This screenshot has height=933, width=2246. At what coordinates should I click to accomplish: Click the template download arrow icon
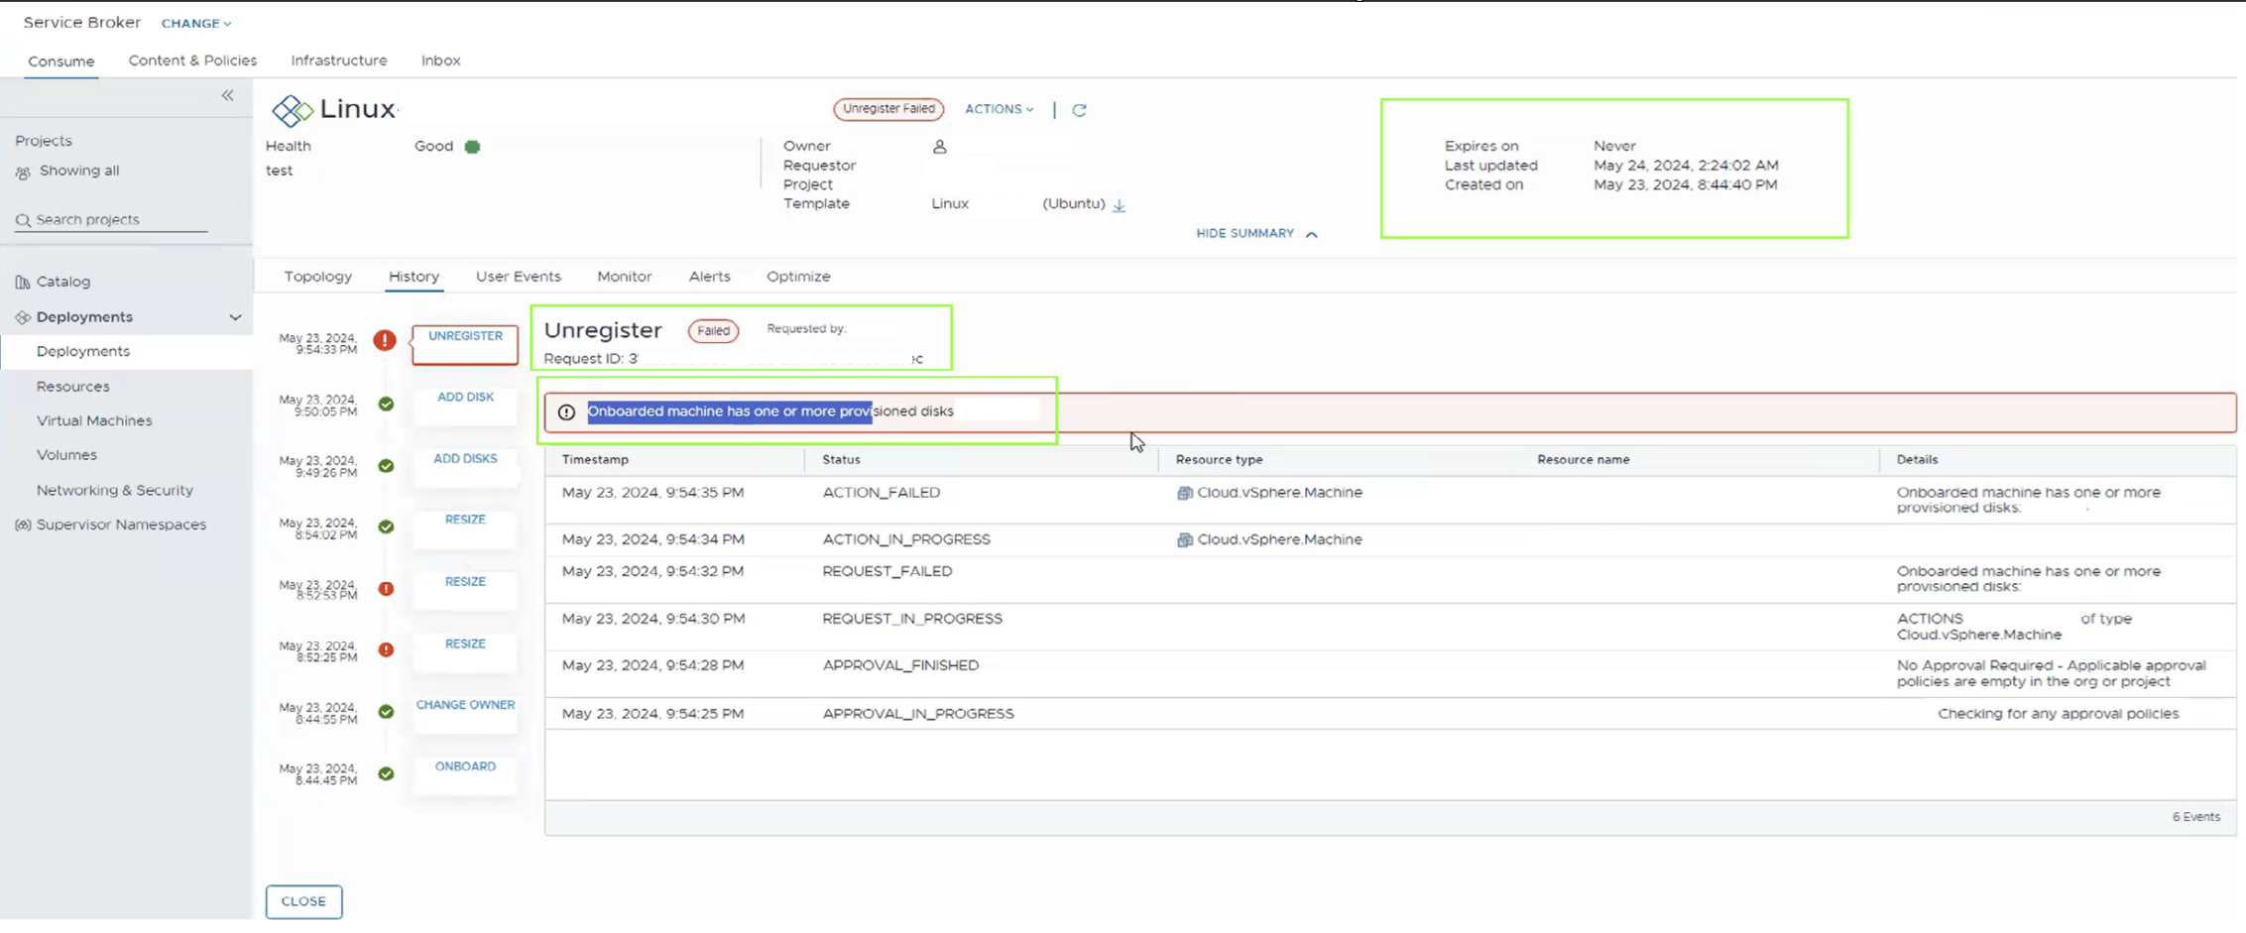click(1119, 205)
